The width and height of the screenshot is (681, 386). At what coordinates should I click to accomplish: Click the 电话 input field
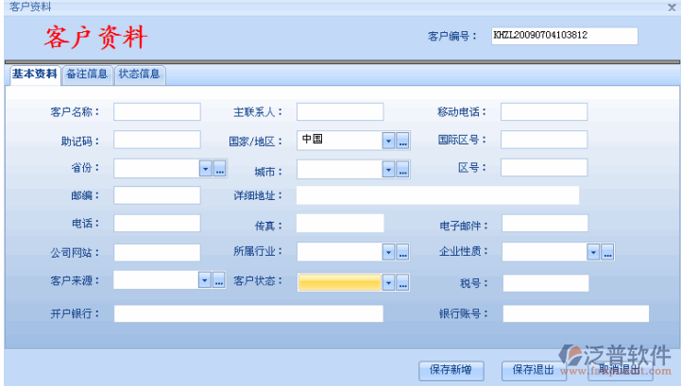coord(157,223)
